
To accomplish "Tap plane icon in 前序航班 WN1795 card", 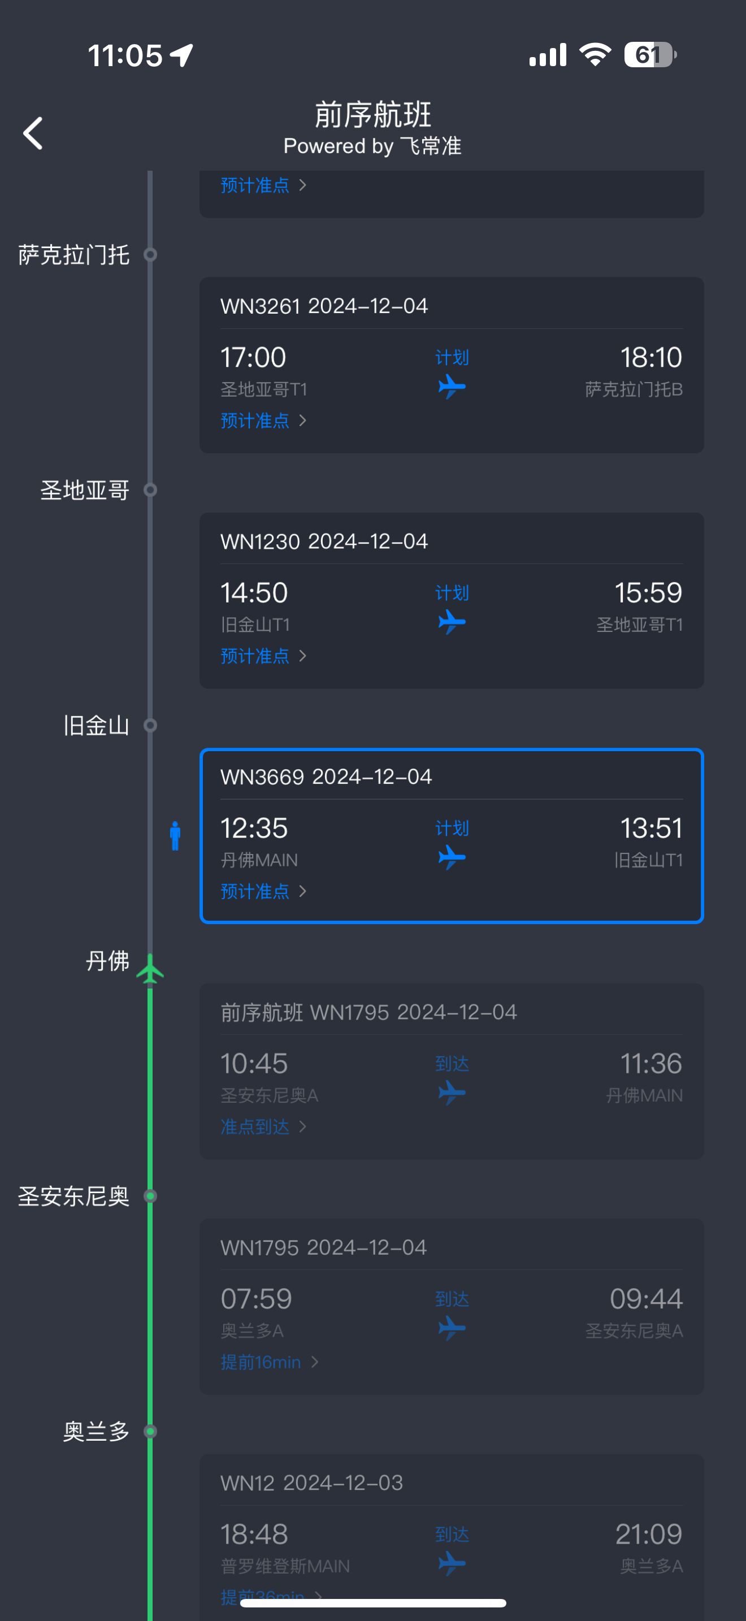I will tap(452, 1093).
